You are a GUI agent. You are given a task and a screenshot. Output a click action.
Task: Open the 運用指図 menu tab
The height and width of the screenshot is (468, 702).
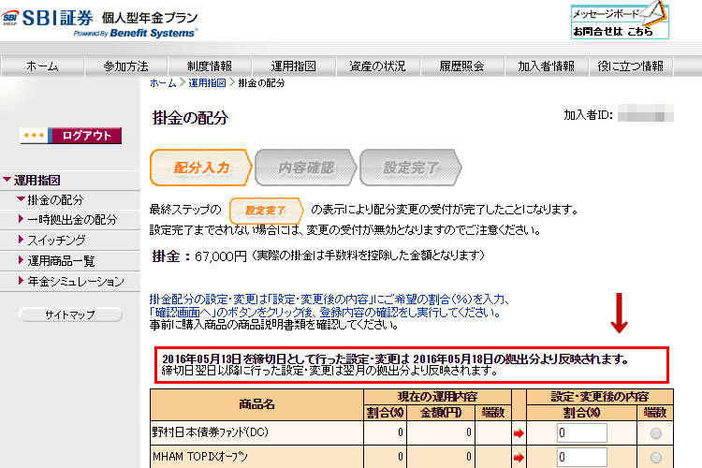tap(294, 66)
